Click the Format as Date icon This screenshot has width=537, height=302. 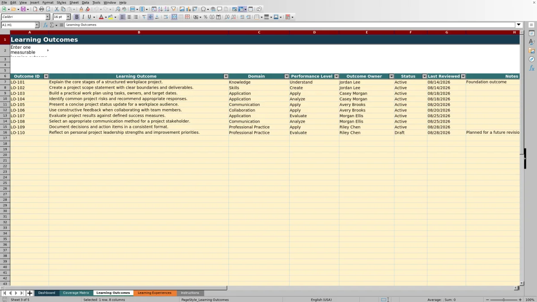tap(218, 17)
